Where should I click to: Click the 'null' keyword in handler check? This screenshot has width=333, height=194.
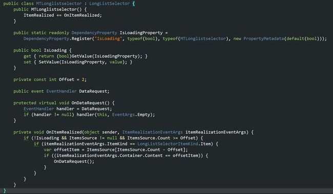(67, 115)
